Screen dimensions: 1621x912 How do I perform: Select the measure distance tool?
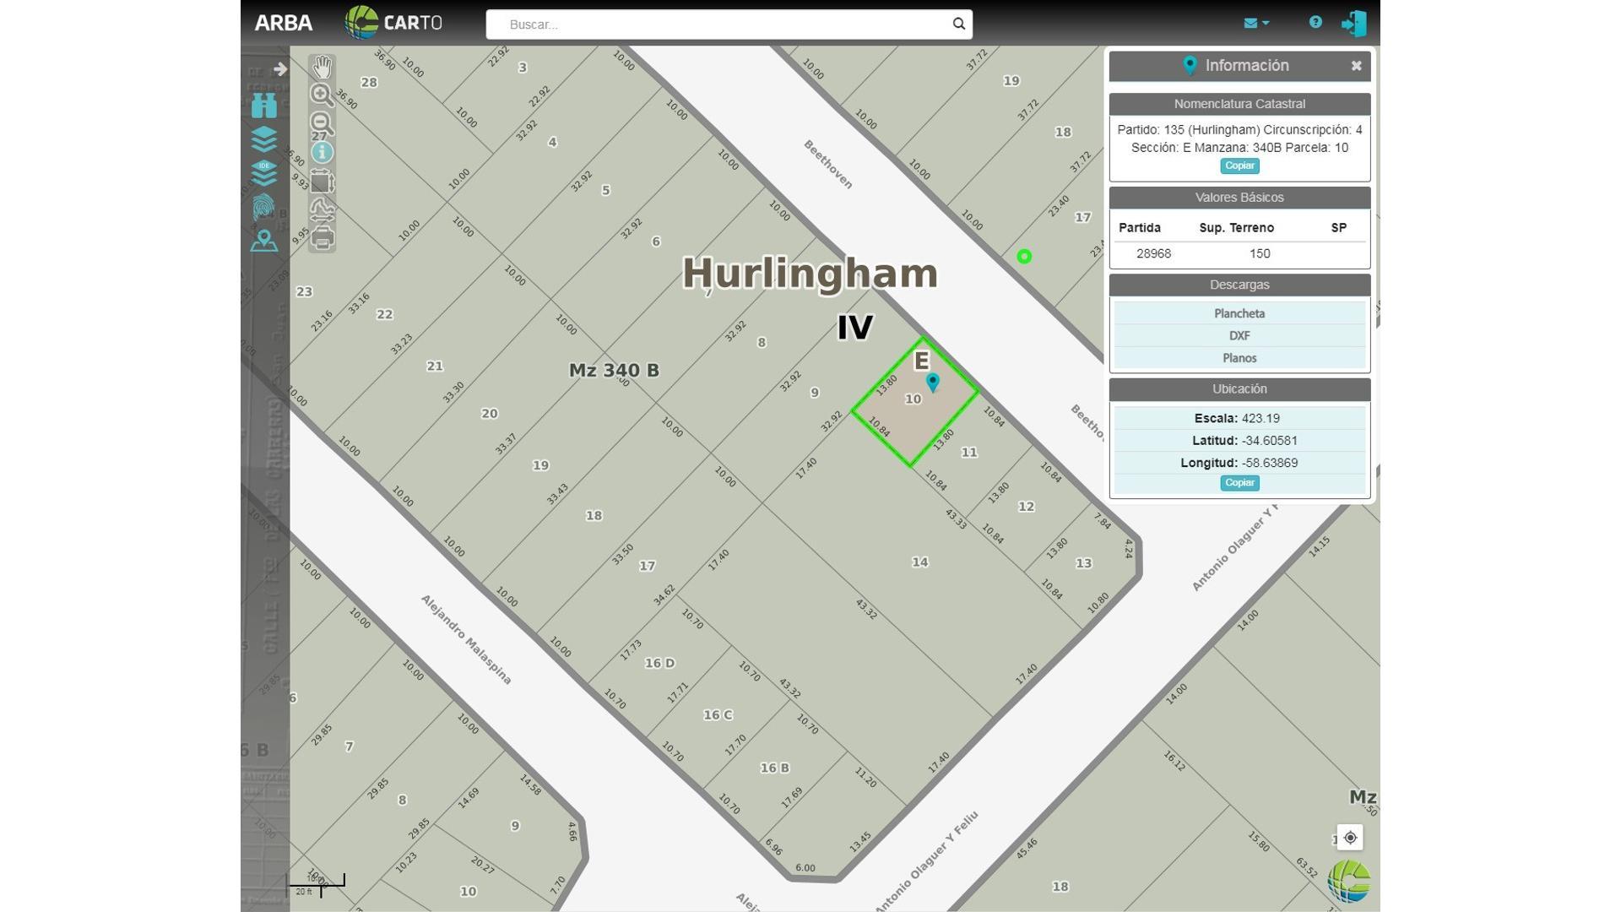coord(322,209)
